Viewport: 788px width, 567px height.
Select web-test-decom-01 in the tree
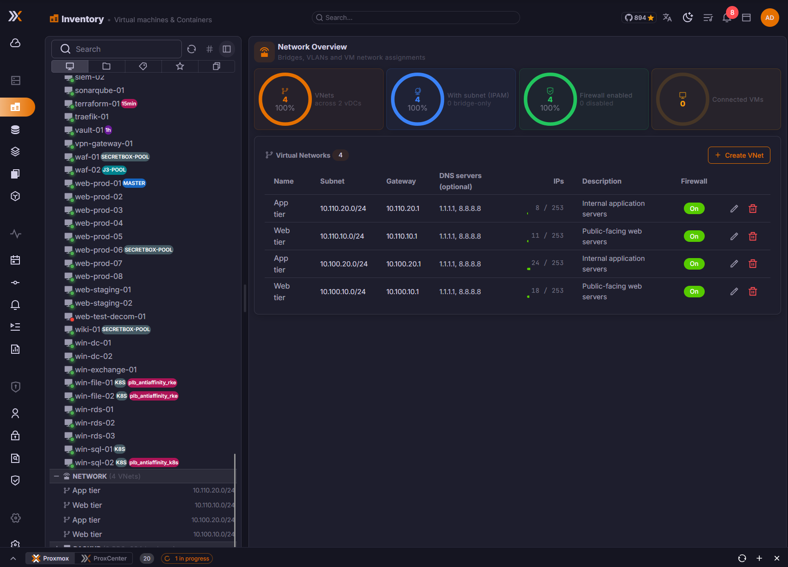pyautogui.click(x=105, y=317)
